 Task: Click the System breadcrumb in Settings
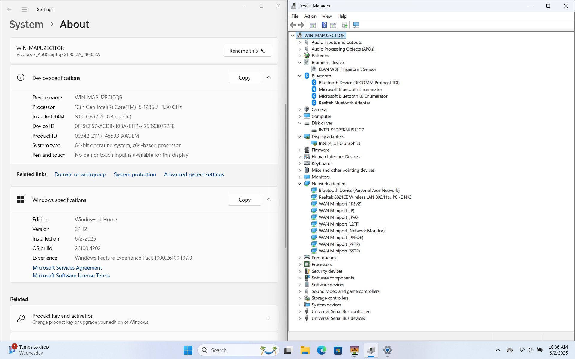[x=27, y=24]
